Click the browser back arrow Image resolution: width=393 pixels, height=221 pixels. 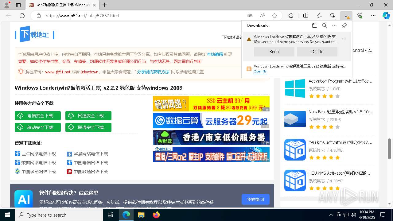click(9, 16)
